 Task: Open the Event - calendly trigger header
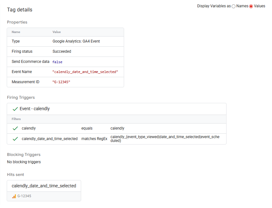[x=35, y=109]
